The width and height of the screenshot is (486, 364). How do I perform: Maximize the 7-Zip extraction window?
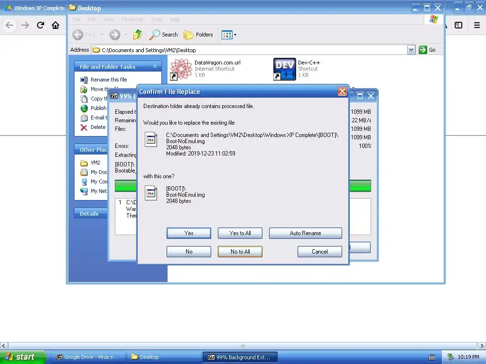tap(360, 96)
